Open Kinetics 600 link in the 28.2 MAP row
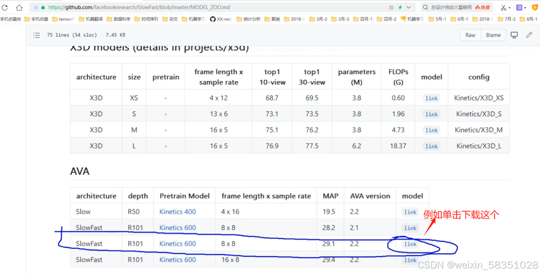Viewport: 540px width, 274px height. [178, 227]
